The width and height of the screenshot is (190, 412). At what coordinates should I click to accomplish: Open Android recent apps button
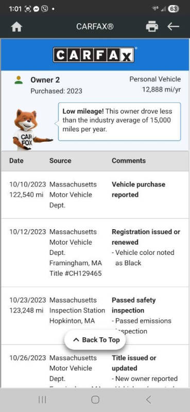(42, 400)
